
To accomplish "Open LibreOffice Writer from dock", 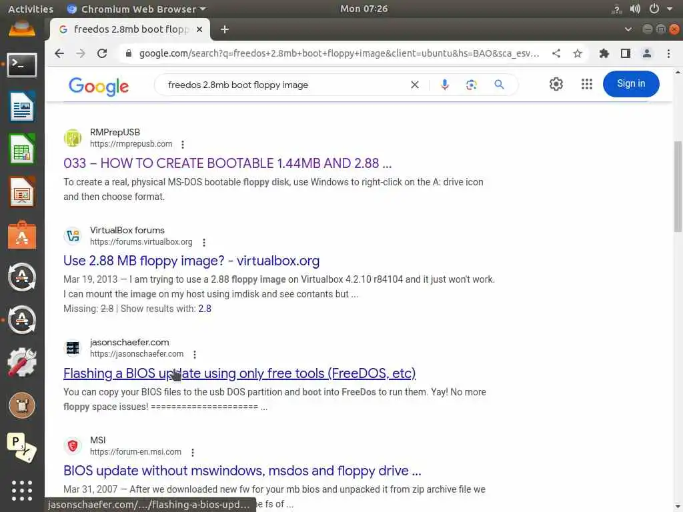I will point(22,107).
